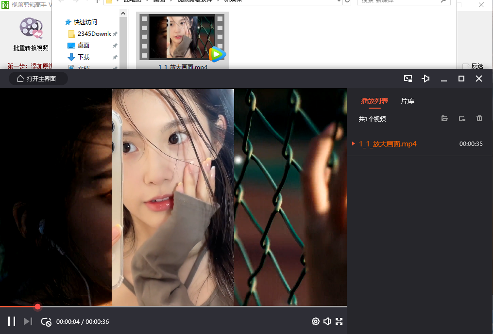The height and width of the screenshot is (334, 493).
Task: Clear the playlist with trash icon
Action: click(x=479, y=118)
